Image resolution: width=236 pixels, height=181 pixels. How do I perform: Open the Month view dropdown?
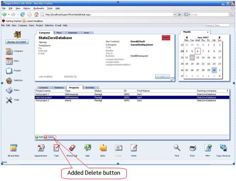[208, 32]
